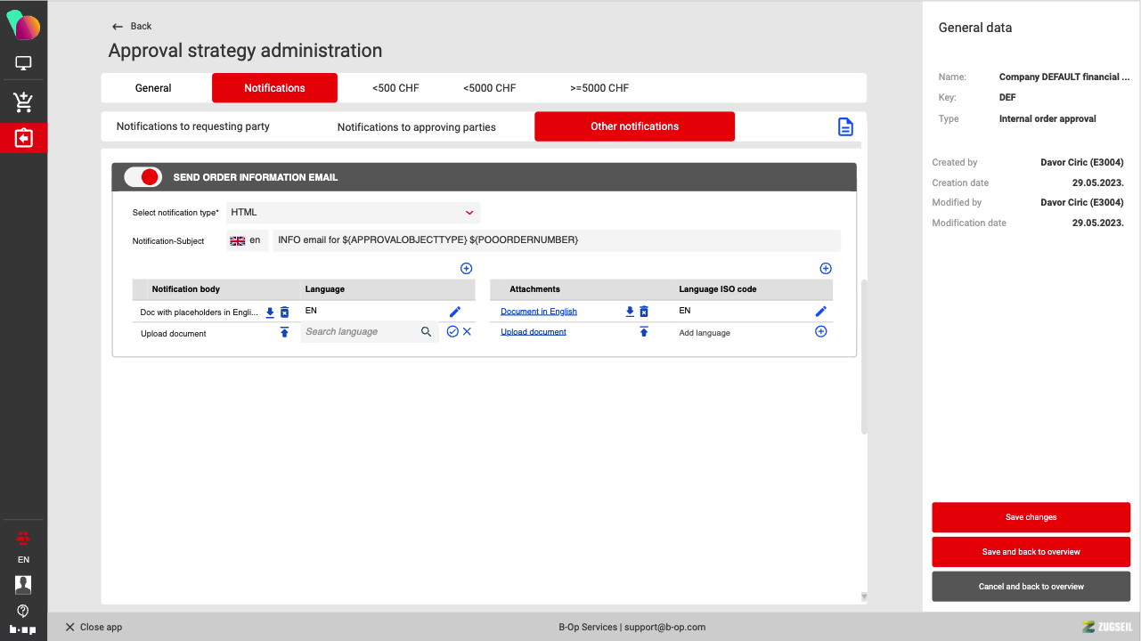
Task: Click the Search language input field
Action: (x=361, y=332)
